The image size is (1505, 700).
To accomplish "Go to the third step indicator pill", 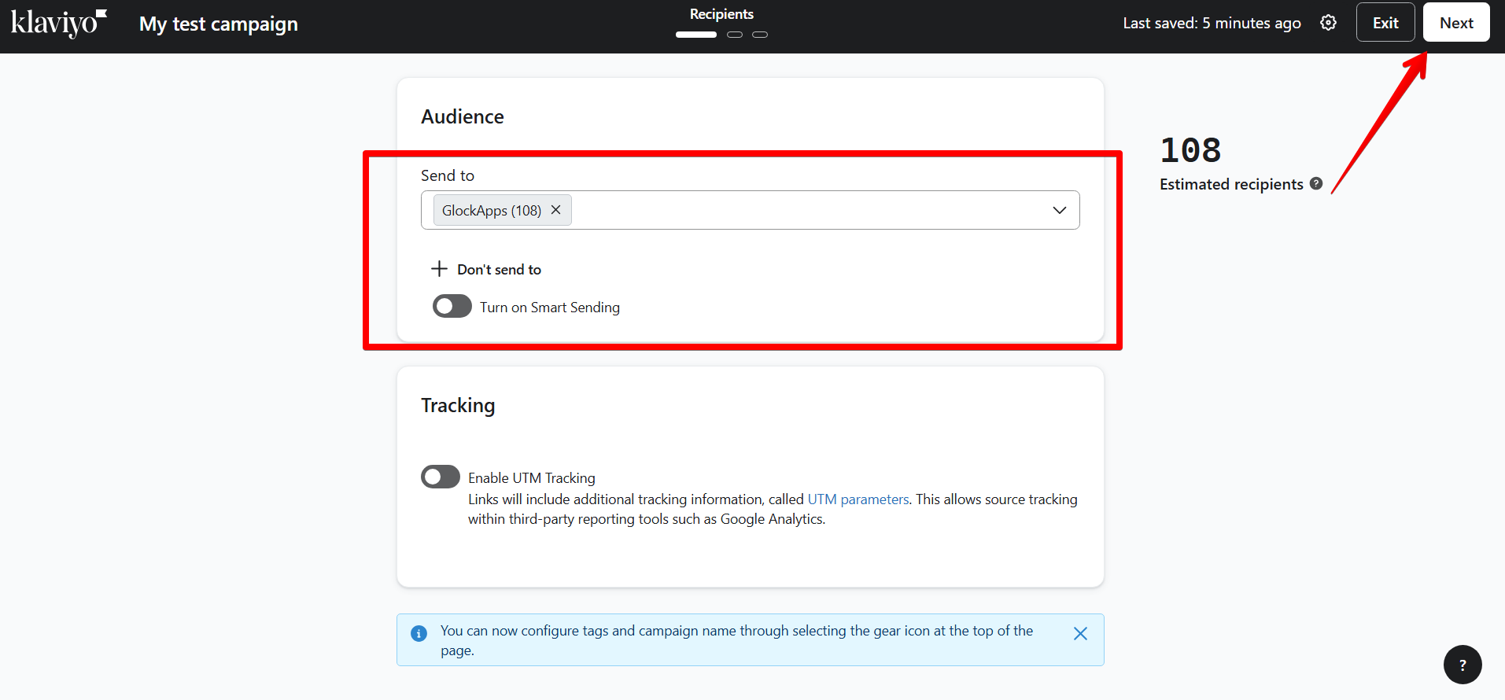I will [x=760, y=35].
